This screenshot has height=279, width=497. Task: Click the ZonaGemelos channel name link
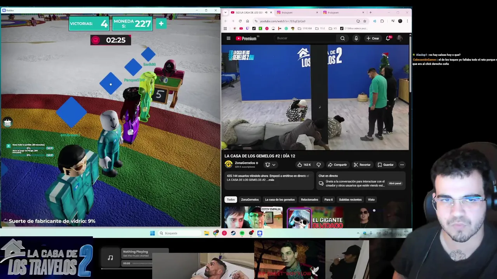(x=245, y=163)
